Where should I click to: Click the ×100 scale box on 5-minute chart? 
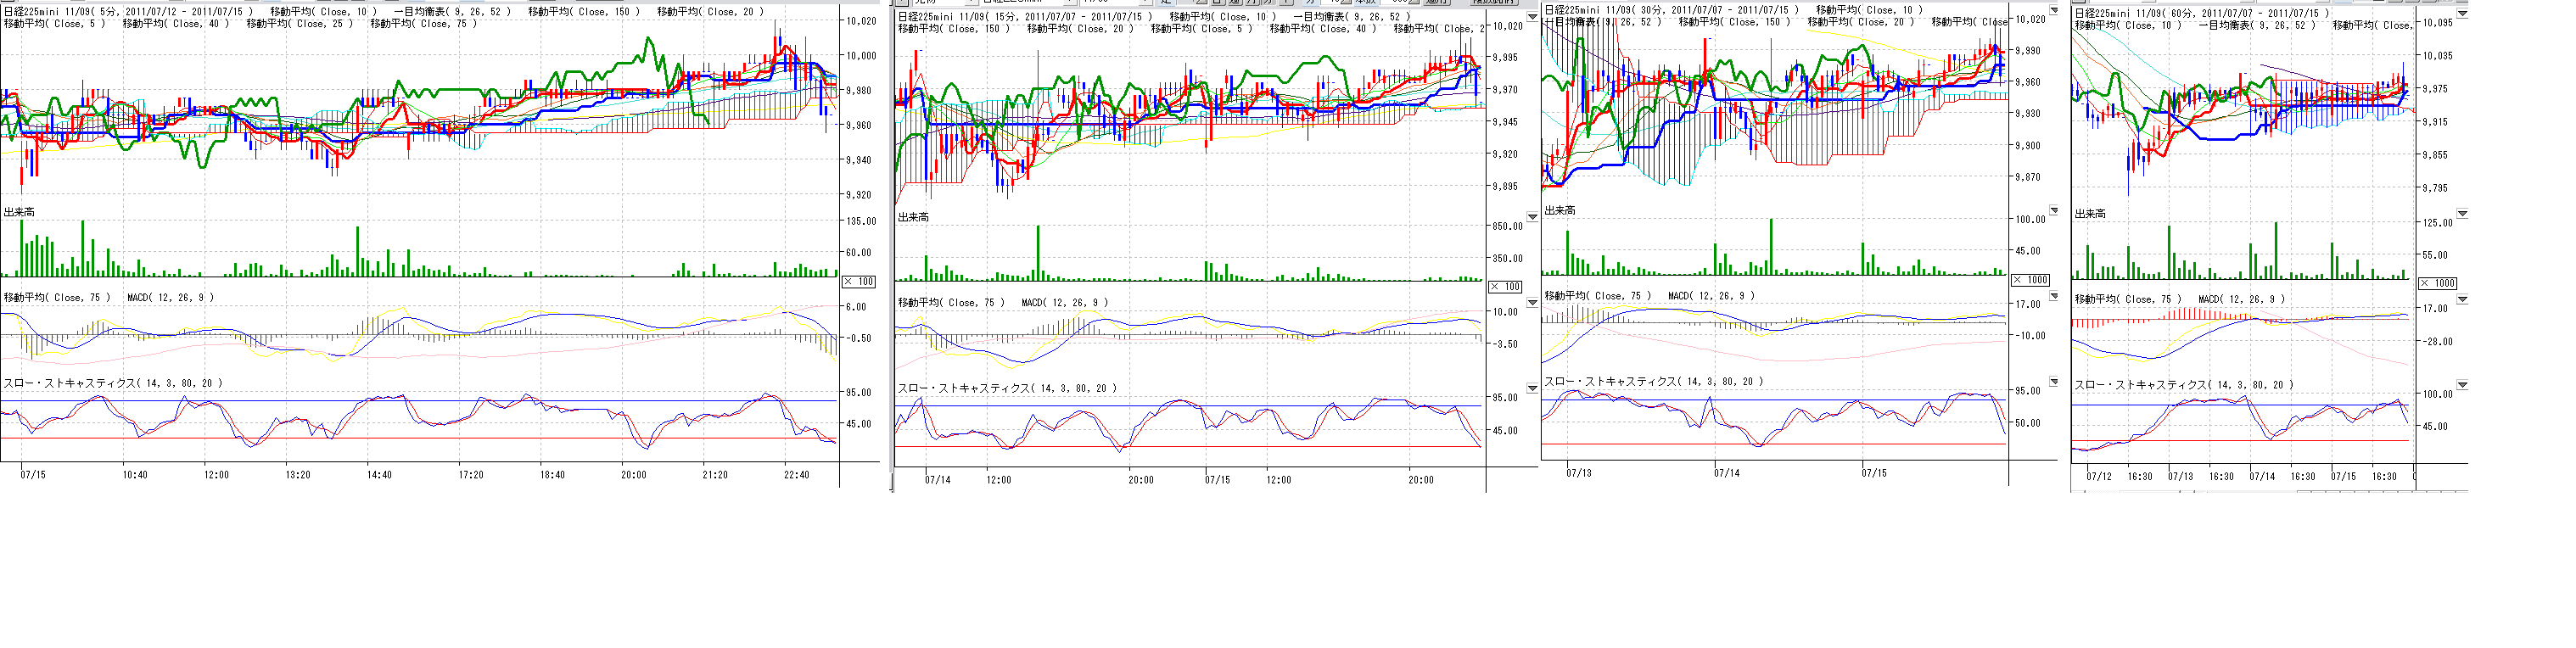click(859, 282)
